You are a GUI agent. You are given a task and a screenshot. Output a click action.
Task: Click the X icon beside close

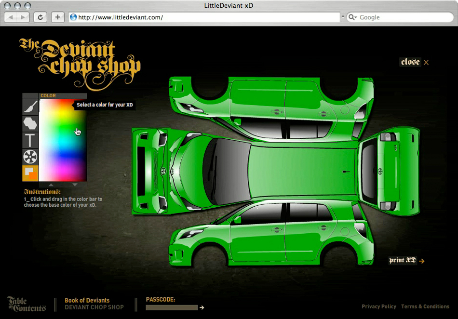tap(426, 62)
